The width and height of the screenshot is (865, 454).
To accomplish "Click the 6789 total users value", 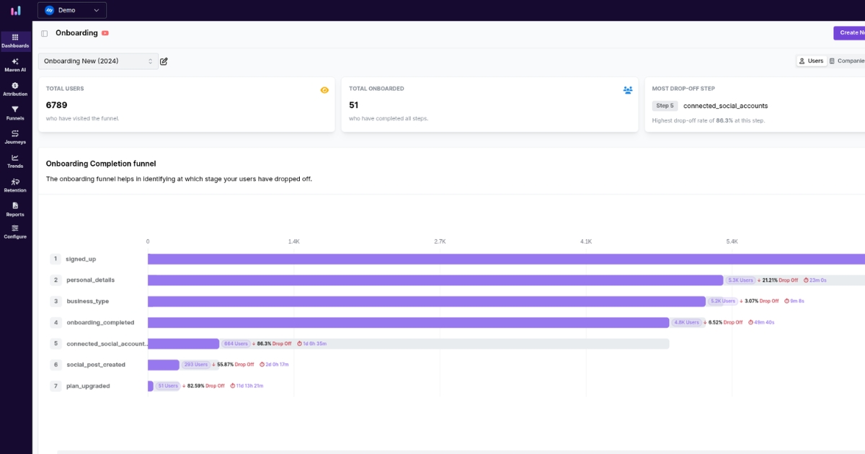I will [x=57, y=105].
